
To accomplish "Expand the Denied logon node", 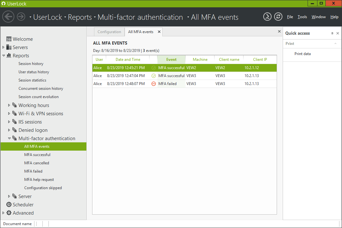I will [9, 130].
